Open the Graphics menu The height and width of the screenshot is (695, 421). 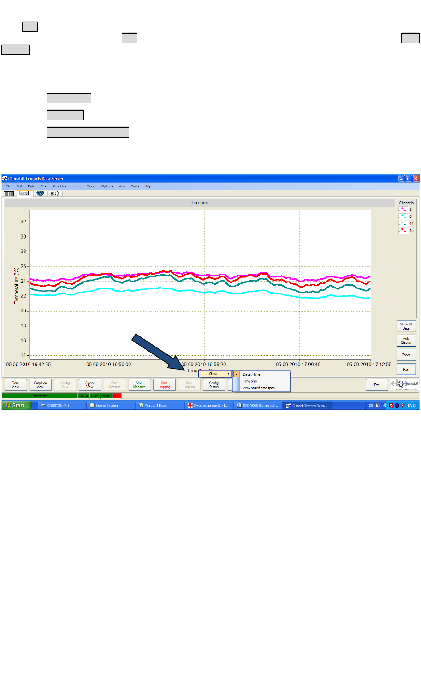60,186
